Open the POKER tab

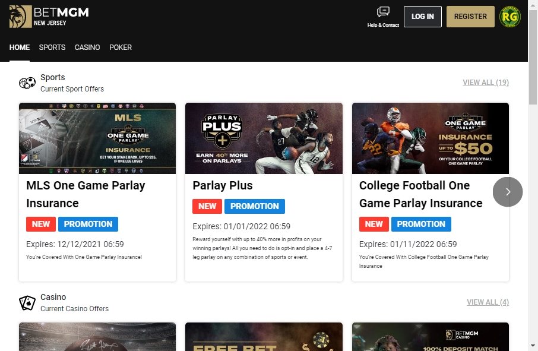tap(121, 48)
